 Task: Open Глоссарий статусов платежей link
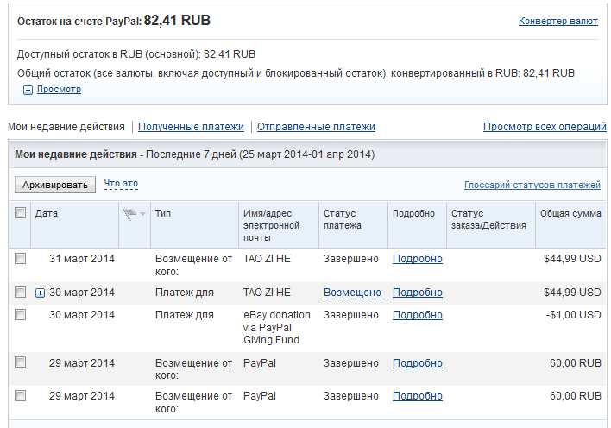532,185
